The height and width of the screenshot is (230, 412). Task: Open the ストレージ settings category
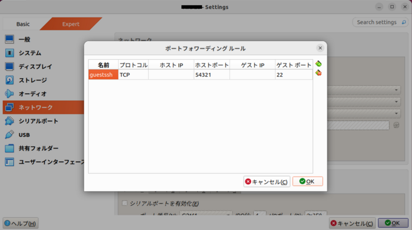[44, 80]
